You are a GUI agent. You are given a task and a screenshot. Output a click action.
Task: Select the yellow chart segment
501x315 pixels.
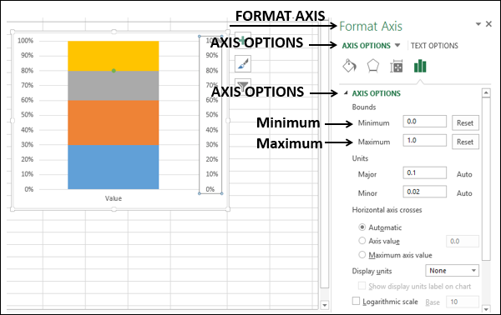tap(113, 56)
